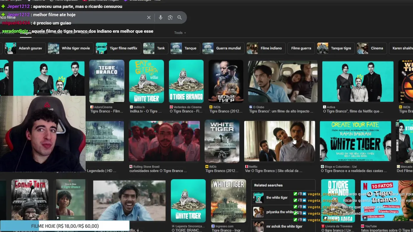Open search by image camera icon
This screenshot has width=413, height=232.
point(170,17)
